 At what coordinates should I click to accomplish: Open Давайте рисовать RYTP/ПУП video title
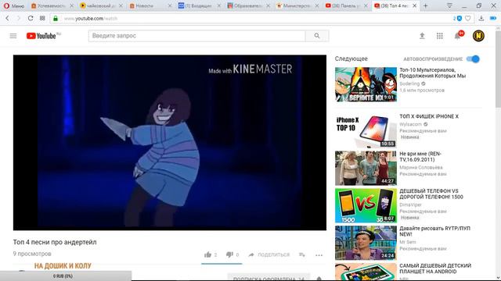pyautogui.click(x=435, y=231)
